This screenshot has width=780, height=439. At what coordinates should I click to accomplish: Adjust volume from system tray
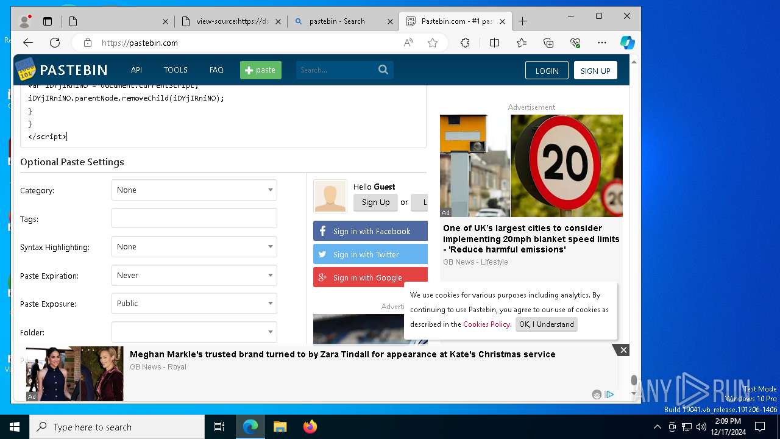pos(701,427)
